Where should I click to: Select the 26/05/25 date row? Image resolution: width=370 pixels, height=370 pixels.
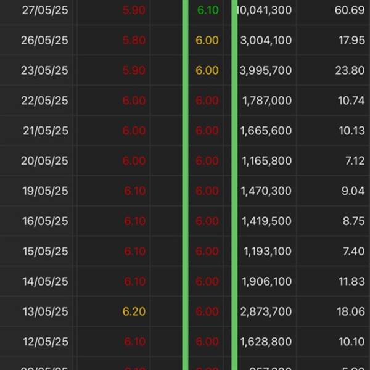point(44,41)
